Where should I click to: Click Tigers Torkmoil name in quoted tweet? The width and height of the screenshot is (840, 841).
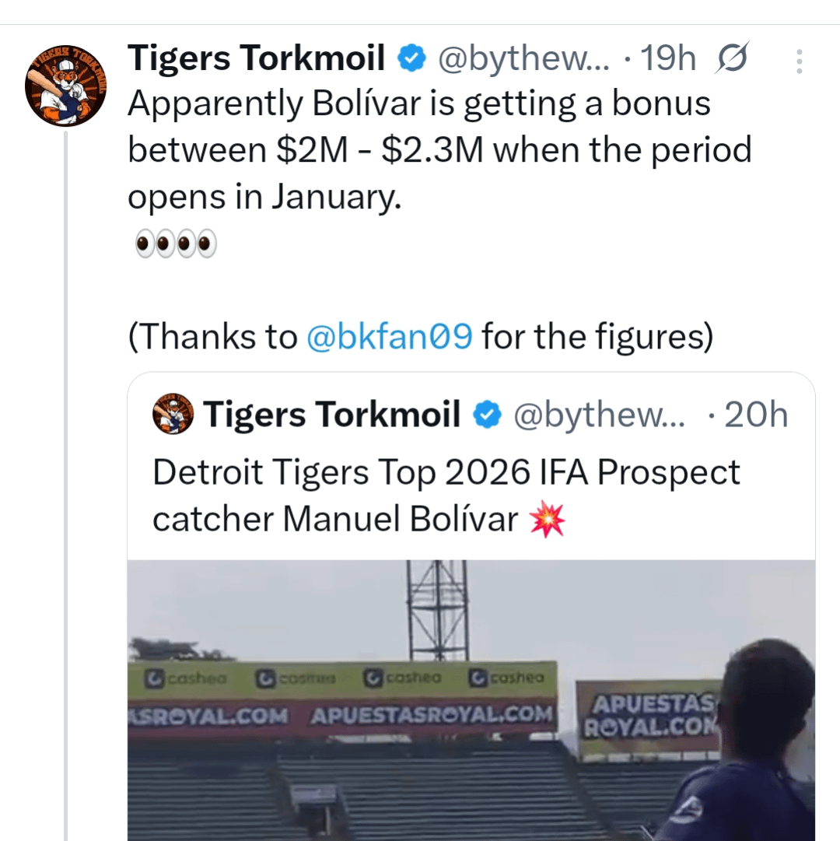pyautogui.click(x=331, y=415)
